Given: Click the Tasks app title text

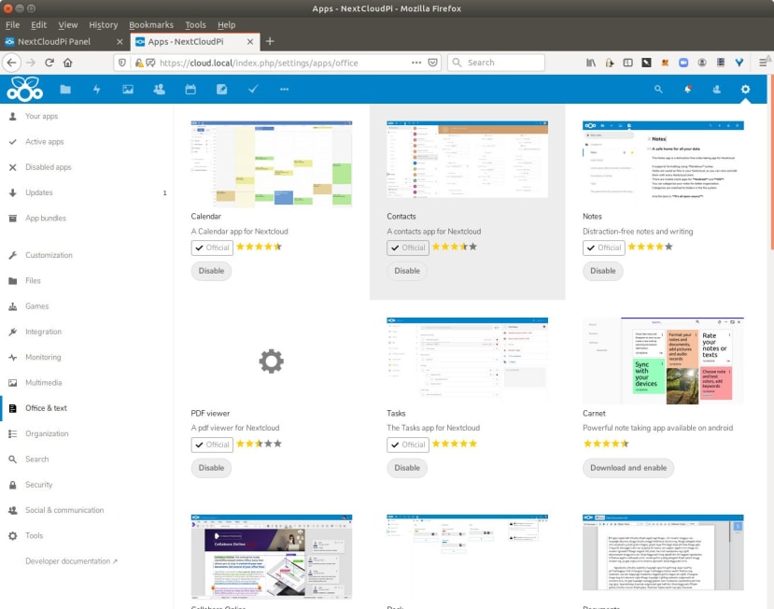Looking at the screenshot, I should 396,414.
